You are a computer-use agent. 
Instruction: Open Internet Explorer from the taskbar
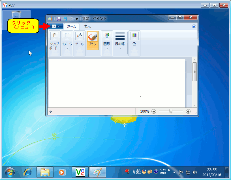click(27, 172)
